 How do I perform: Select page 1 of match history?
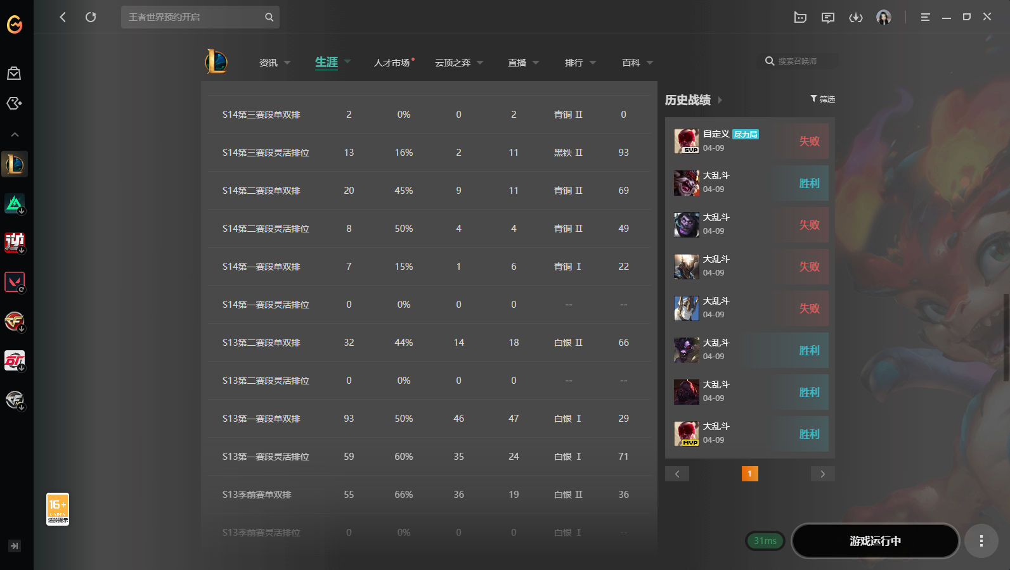[x=749, y=474]
